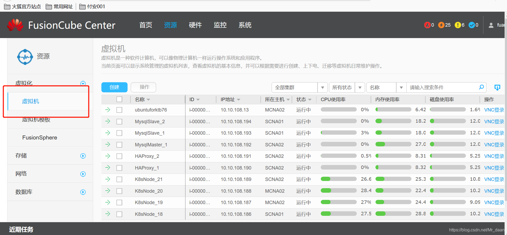The height and width of the screenshot is (235, 507).
Task: Click the 创建 button
Action: point(114,87)
